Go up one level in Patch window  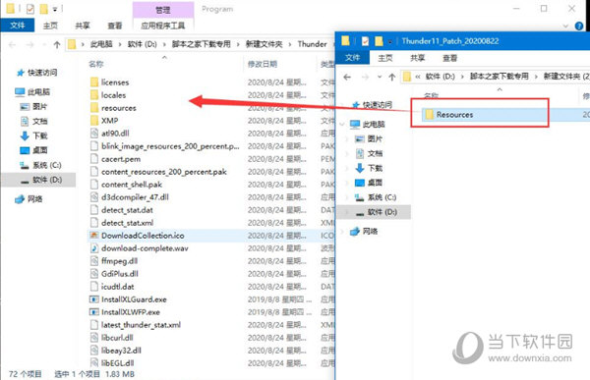[392, 77]
